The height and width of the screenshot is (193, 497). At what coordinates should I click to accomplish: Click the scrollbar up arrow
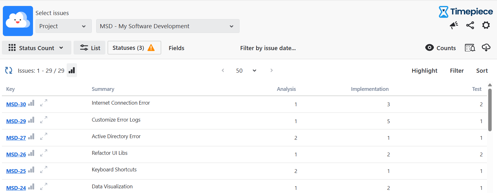coord(490,85)
